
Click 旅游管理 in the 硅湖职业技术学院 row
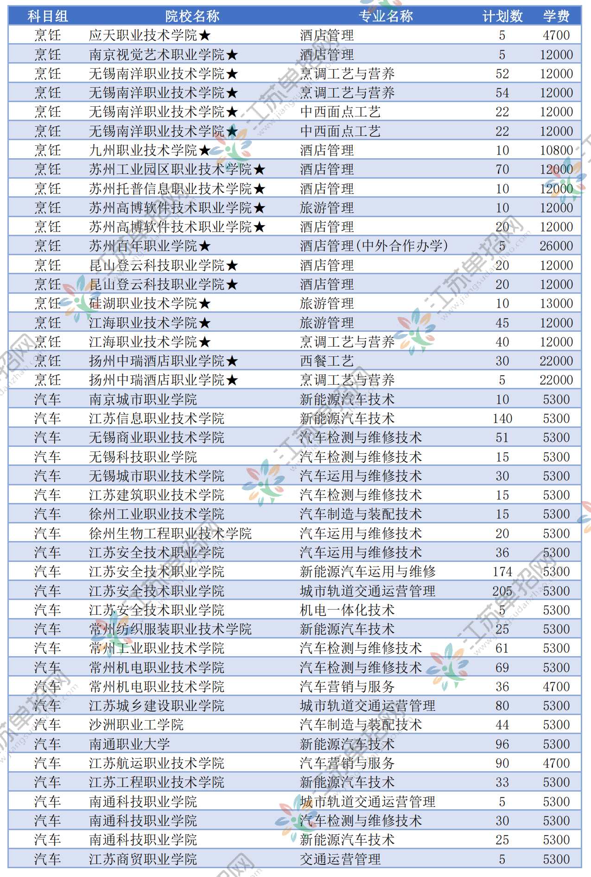point(327,303)
